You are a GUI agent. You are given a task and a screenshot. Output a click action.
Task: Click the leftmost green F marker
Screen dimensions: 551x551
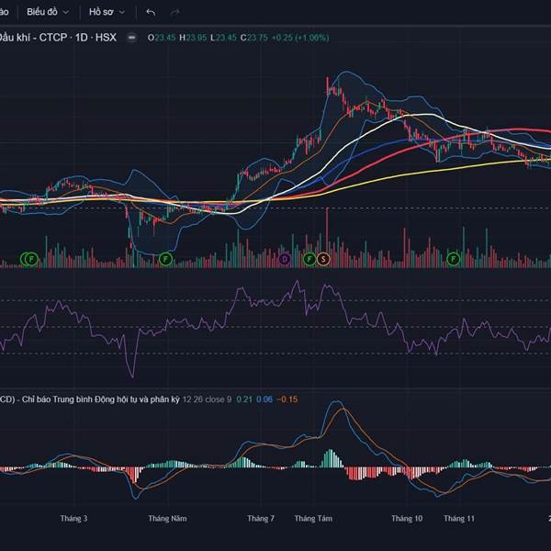(29, 260)
